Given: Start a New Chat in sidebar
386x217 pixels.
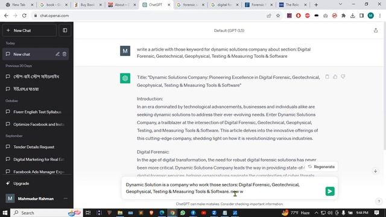Looking at the screenshot, I should tap(30, 31).
